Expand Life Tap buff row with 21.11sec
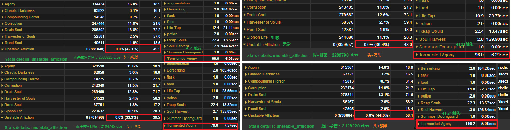The image size is (514, 130). point(165,28)
